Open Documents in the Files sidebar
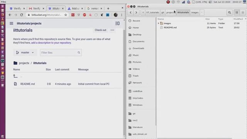Screen dimensions: 247x139 (x=139, y=41)
